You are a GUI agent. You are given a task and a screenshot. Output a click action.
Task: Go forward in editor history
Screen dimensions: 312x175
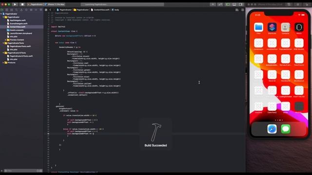click(x=54, y=10)
